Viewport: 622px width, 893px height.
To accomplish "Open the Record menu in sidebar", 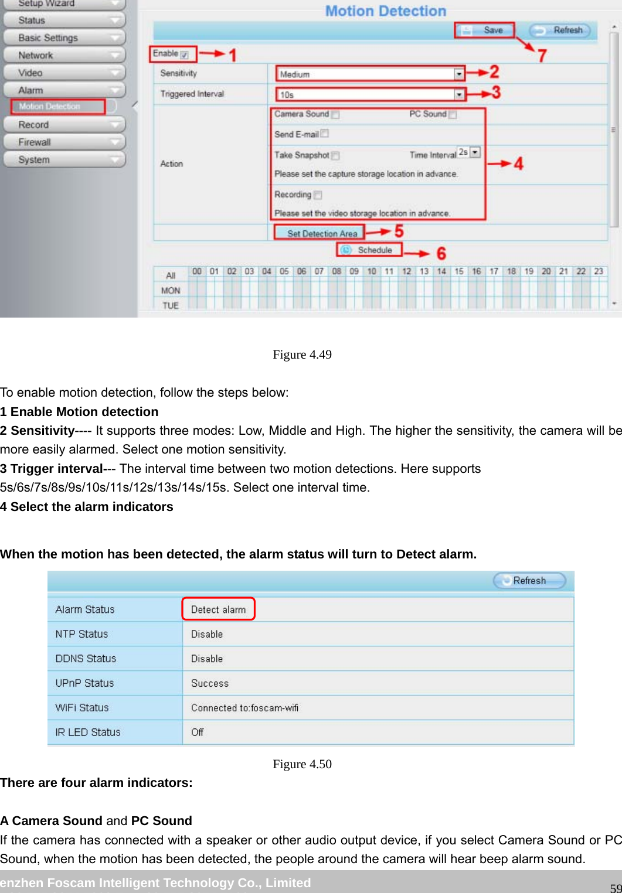I will pyautogui.click(x=64, y=125).
